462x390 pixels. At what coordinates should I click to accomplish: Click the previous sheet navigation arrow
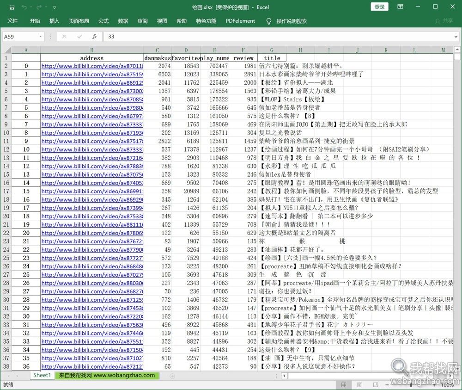pos(8,376)
